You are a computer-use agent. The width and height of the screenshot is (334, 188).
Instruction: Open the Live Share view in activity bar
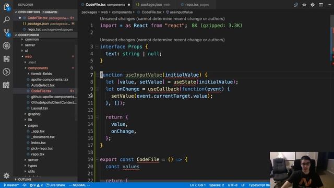click(6, 85)
